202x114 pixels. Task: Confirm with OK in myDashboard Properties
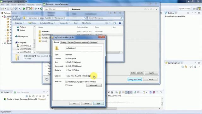[74, 104]
